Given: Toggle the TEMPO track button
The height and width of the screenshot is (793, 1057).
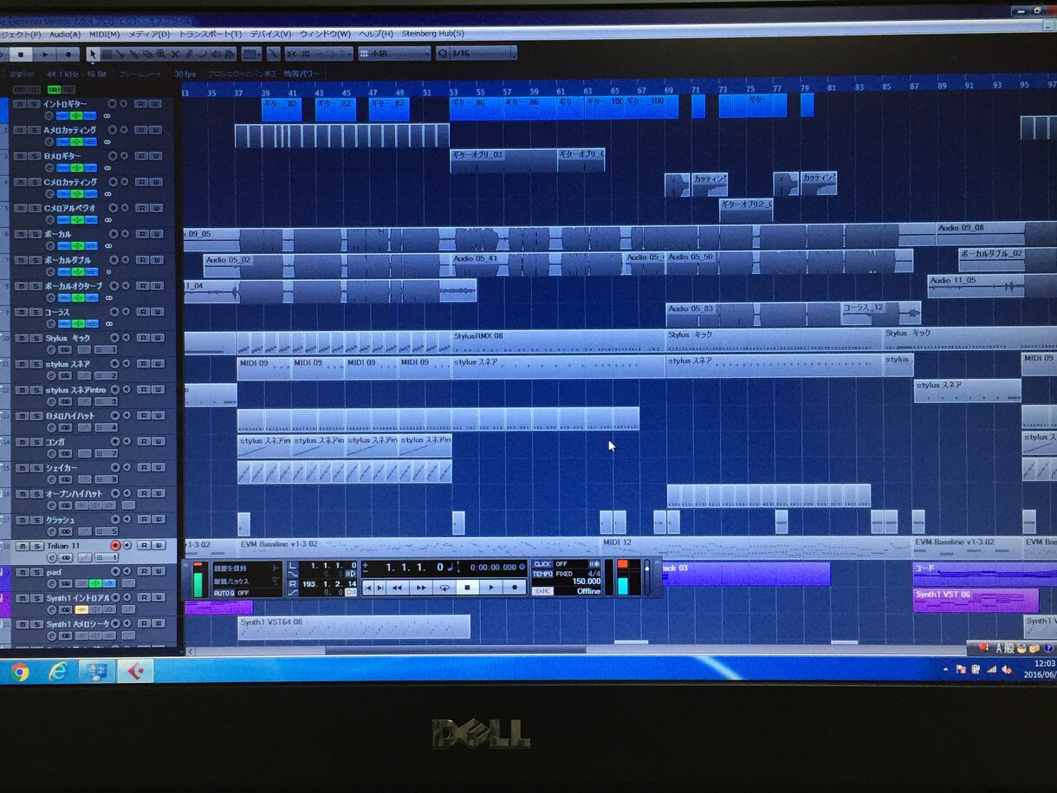Looking at the screenshot, I should pyautogui.click(x=542, y=574).
